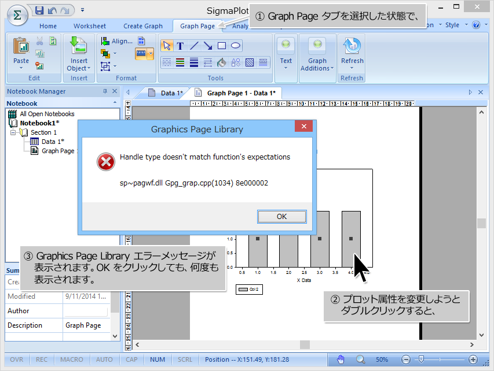Select the Ellipse drawing tool
Screen dimensions: 494x371
click(236, 46)
